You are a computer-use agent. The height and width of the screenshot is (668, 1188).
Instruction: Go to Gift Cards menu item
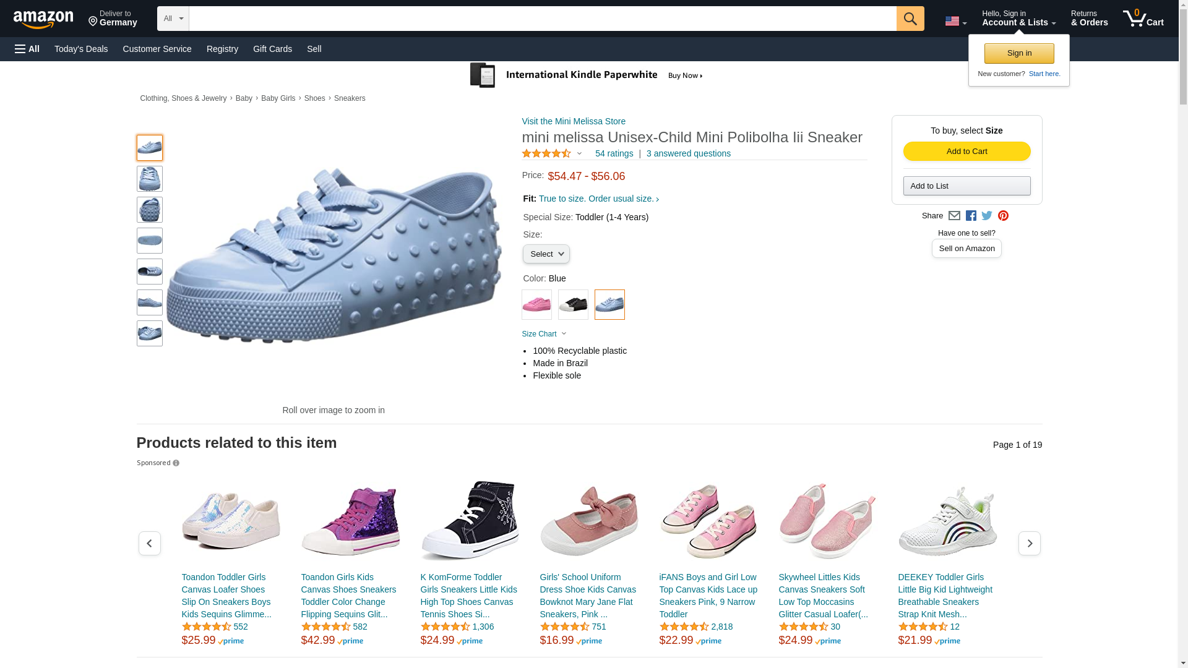272,49
